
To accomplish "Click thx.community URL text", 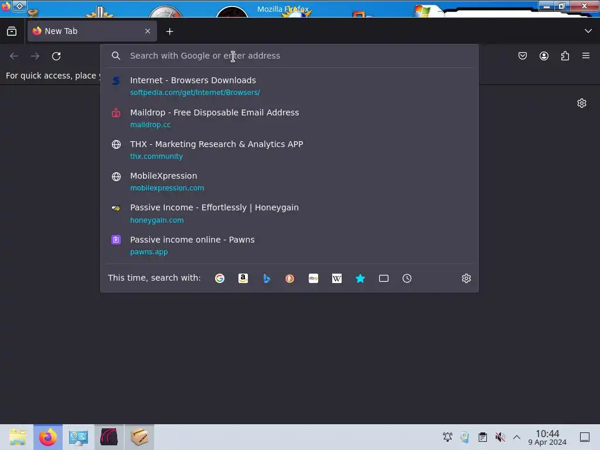I will (156, 156).
